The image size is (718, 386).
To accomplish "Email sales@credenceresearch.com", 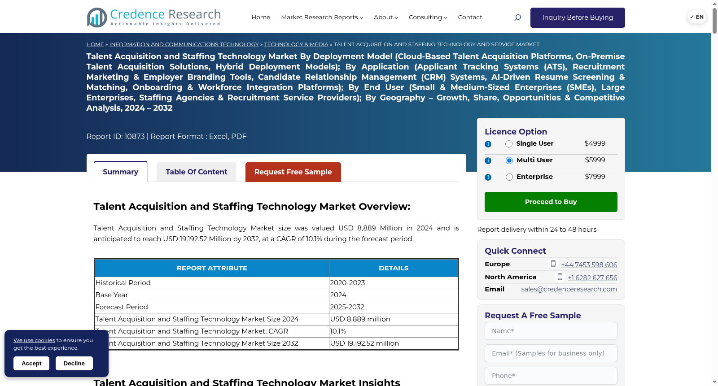I will pos(569,289).
